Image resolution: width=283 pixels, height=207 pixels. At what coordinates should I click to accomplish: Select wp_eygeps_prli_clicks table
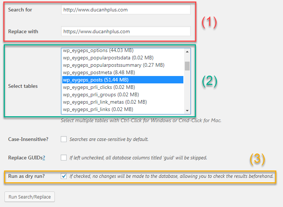coord(99,87)
